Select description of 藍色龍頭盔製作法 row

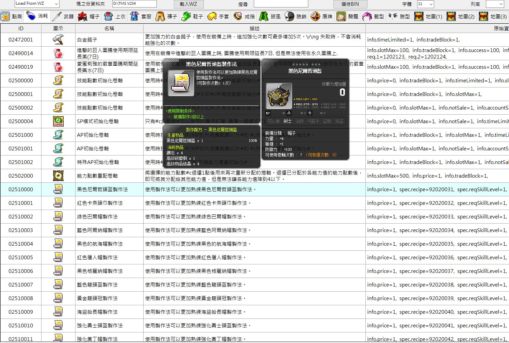(255, 285)
